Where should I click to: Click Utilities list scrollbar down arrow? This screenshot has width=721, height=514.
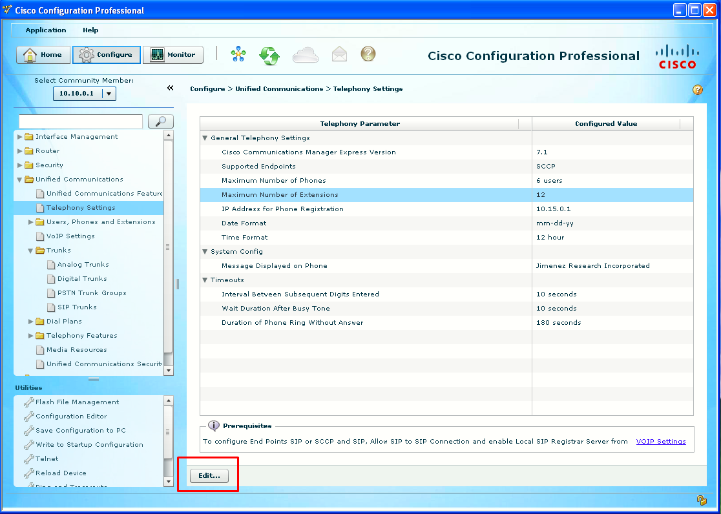pos(168,482)
